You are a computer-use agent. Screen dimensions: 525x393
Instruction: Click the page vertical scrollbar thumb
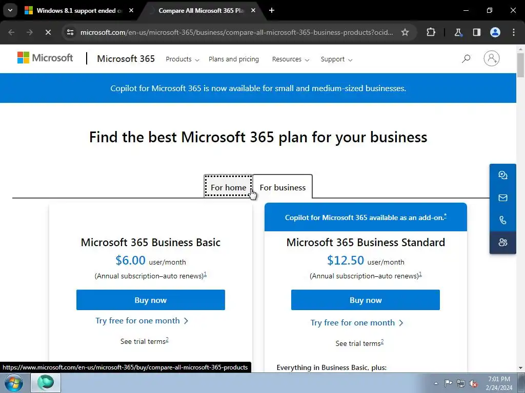click(x=521, y=65)
